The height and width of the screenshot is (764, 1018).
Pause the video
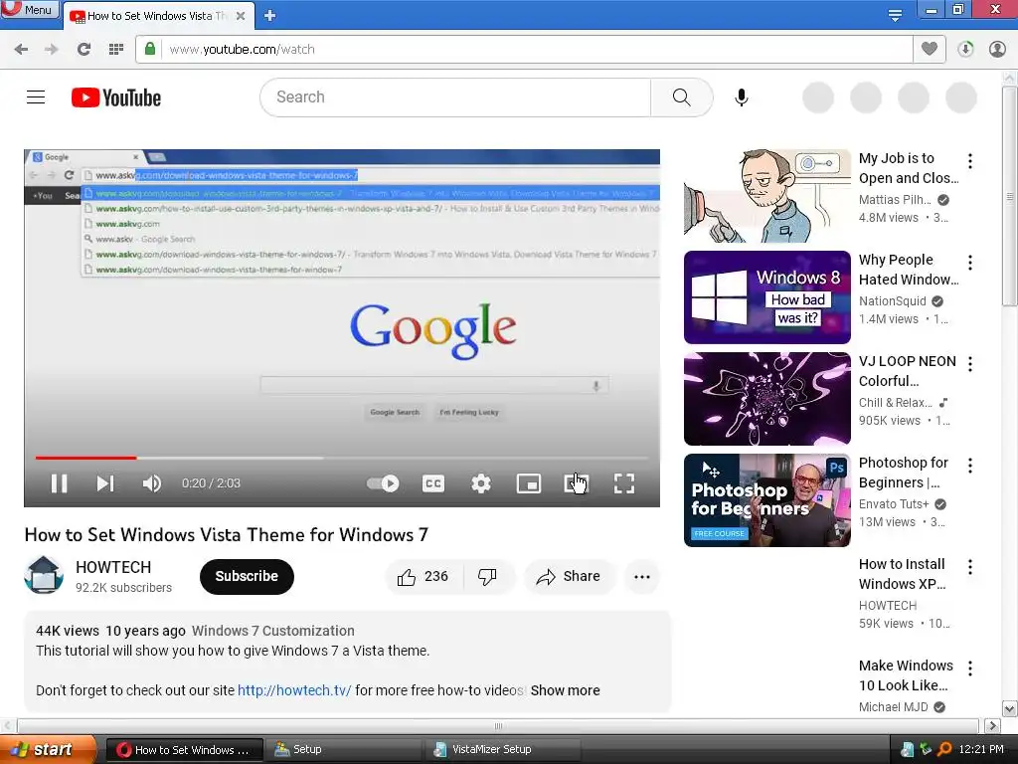coord(59,483)
